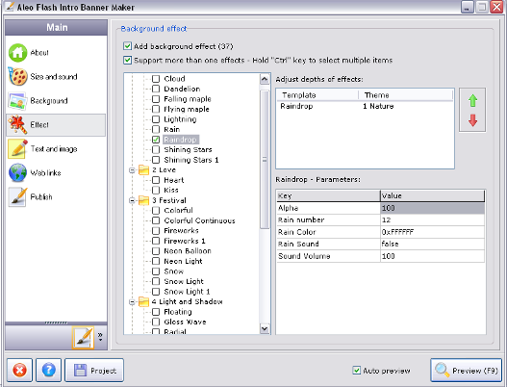The image size is (507, 387).
Task: Open the Project save button
Action: tap(94, 371)
